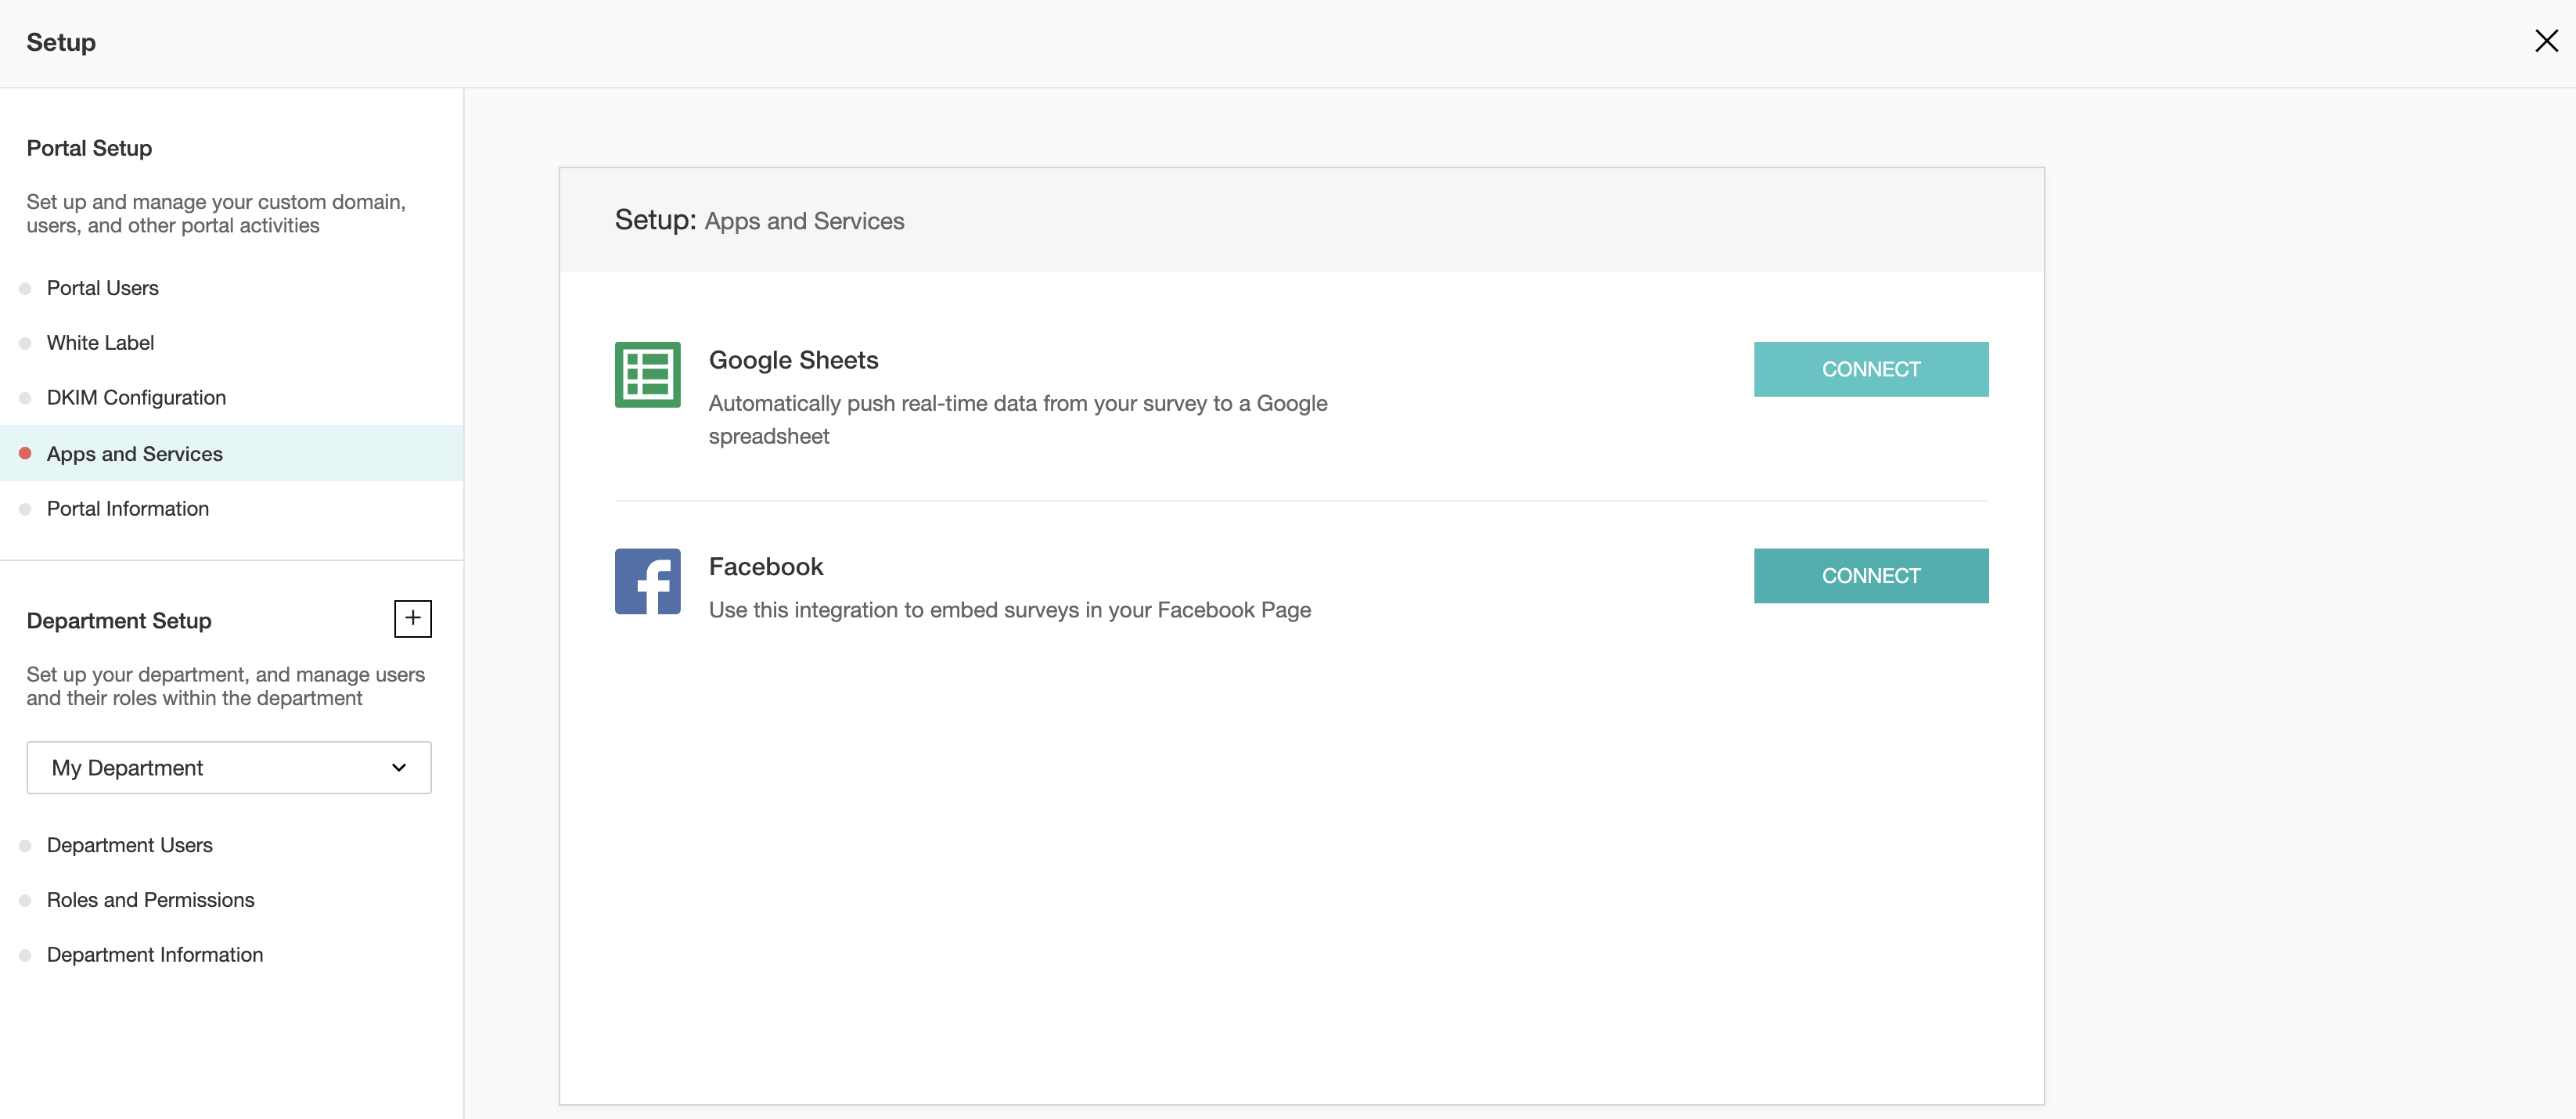The height and width of the screenshot is (1119, 2576).
Task: Click the Facebook logo icon
Action: point(647,581)
